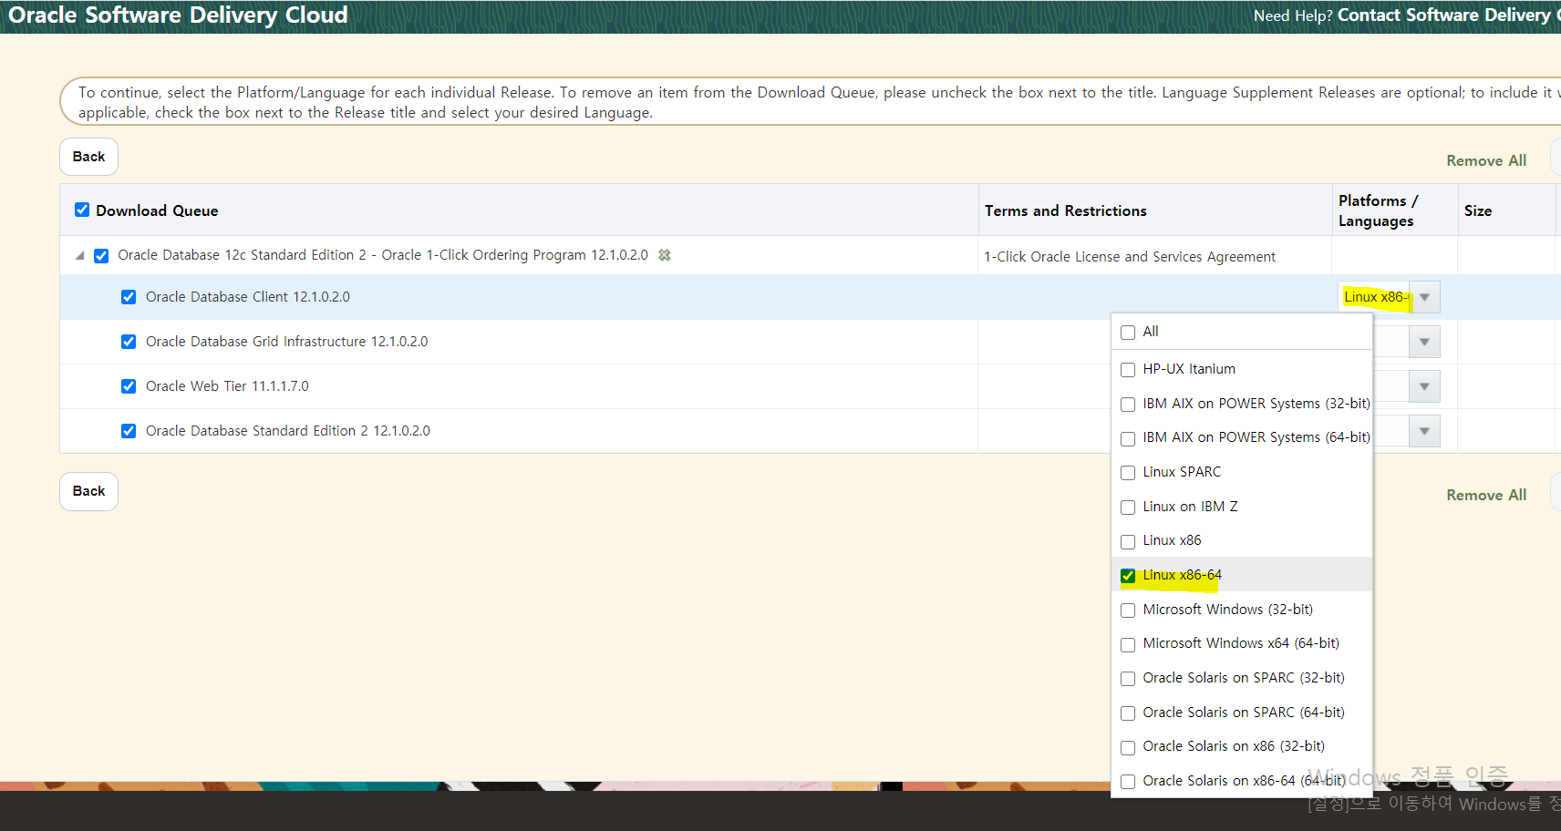This screenshot has width=1561, height=831.
Task: Check the All platforms option
Action: click(1128, 333)
